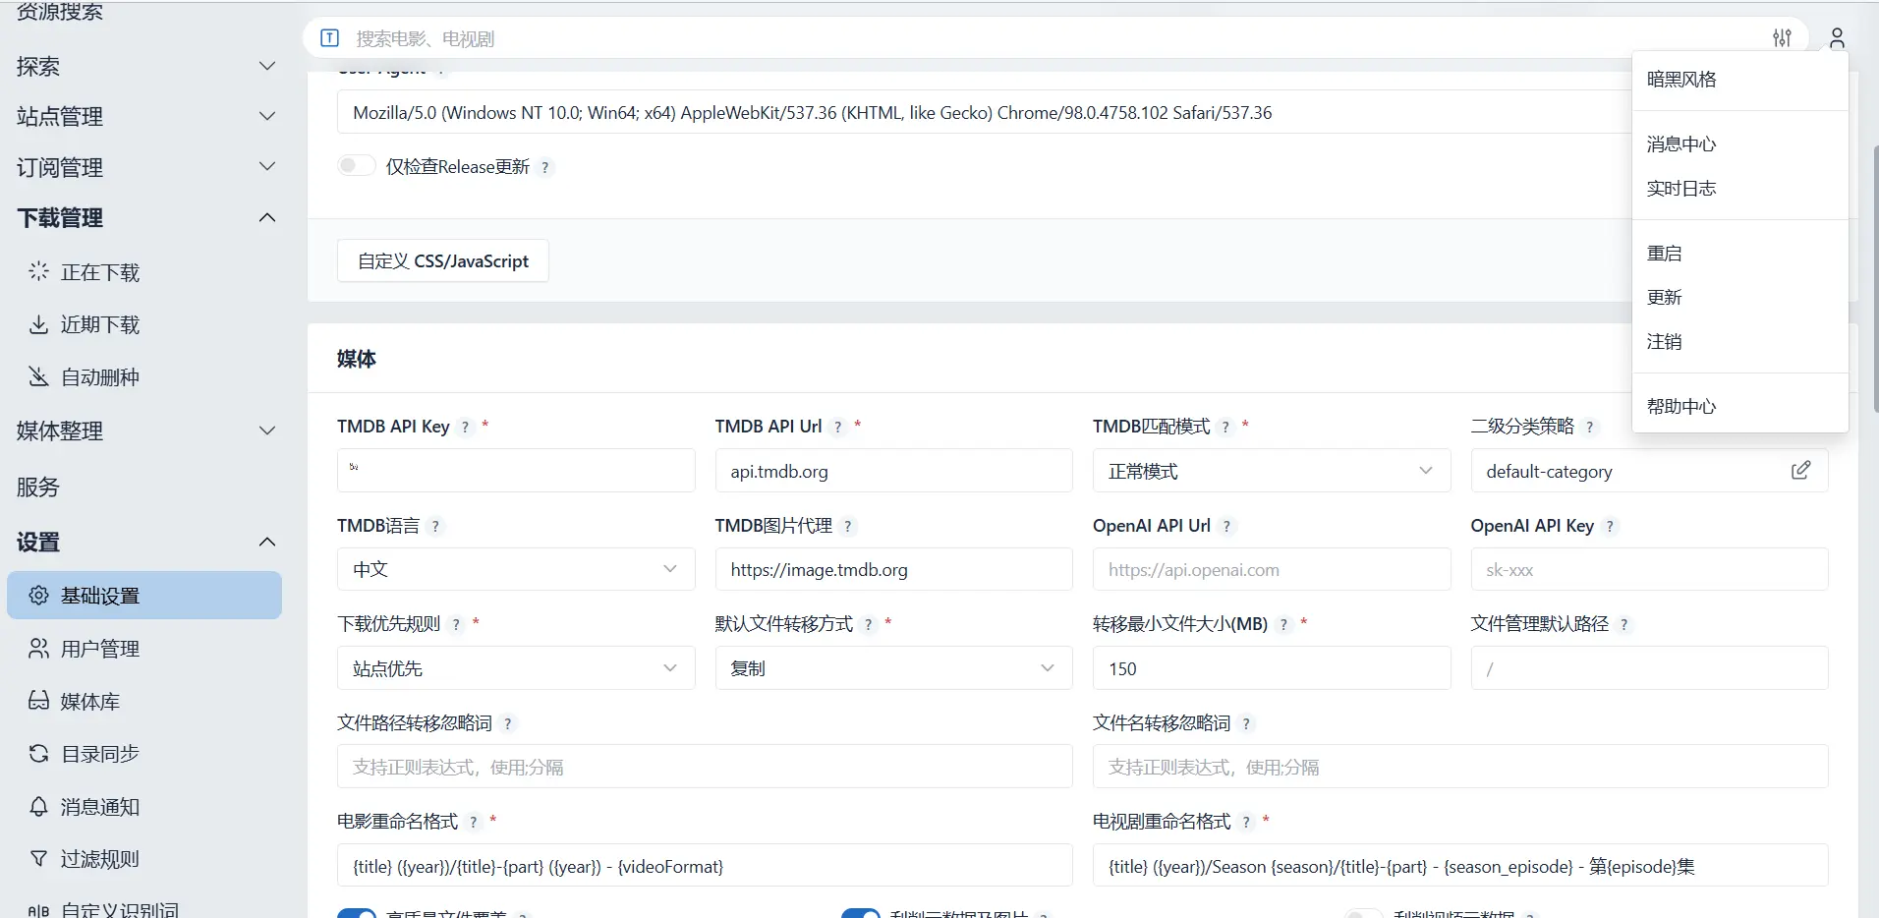Show help for TMDB API Key
Viewport: 1879px width, 918px height.
click(x=465, y=427)
